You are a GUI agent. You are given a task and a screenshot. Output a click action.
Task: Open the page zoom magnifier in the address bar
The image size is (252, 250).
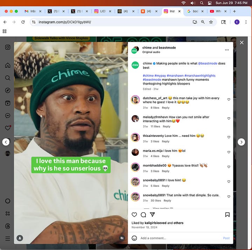(x=203, y=22)
